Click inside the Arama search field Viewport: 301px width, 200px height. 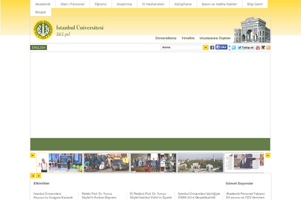pyautogui.click(x=182, y=47)
